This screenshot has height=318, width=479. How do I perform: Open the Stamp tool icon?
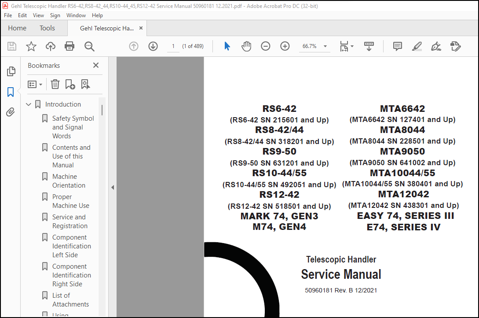tap(455, 46)
